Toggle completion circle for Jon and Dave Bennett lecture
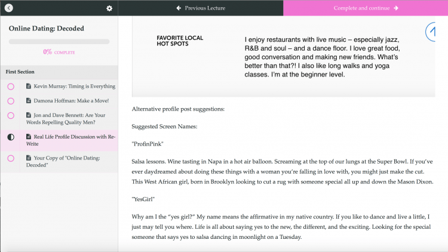Viewport: 448px width, 252px height. (x=11, y=116)
